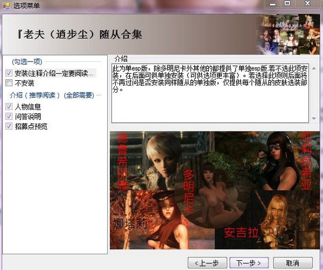Click the (勾选一项) group heading
323x270 pixels.
[27, 61]
